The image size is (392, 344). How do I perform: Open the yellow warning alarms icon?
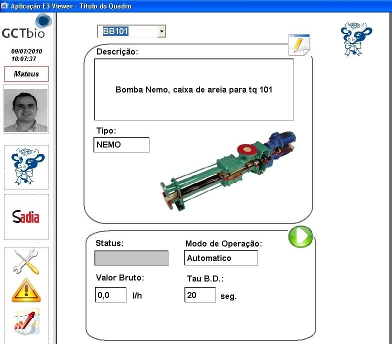pos(26,290)
